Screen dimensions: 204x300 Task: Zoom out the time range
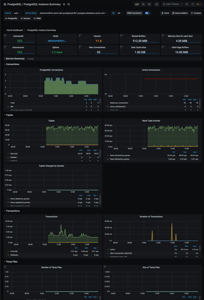point(187,4)
